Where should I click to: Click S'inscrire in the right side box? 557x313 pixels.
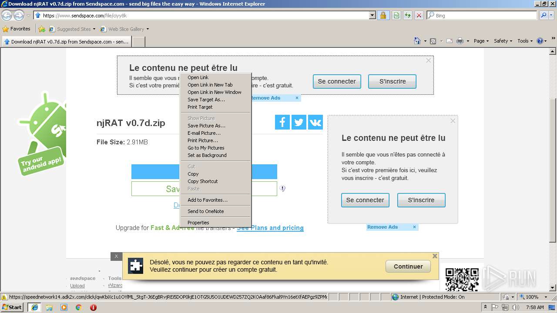(421, 200)
